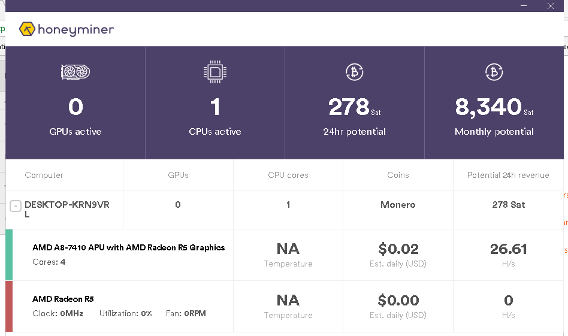Click the green status bar of the AMD A8-7410 row
The width and height of the screenshot is (568, 336).
9,255
